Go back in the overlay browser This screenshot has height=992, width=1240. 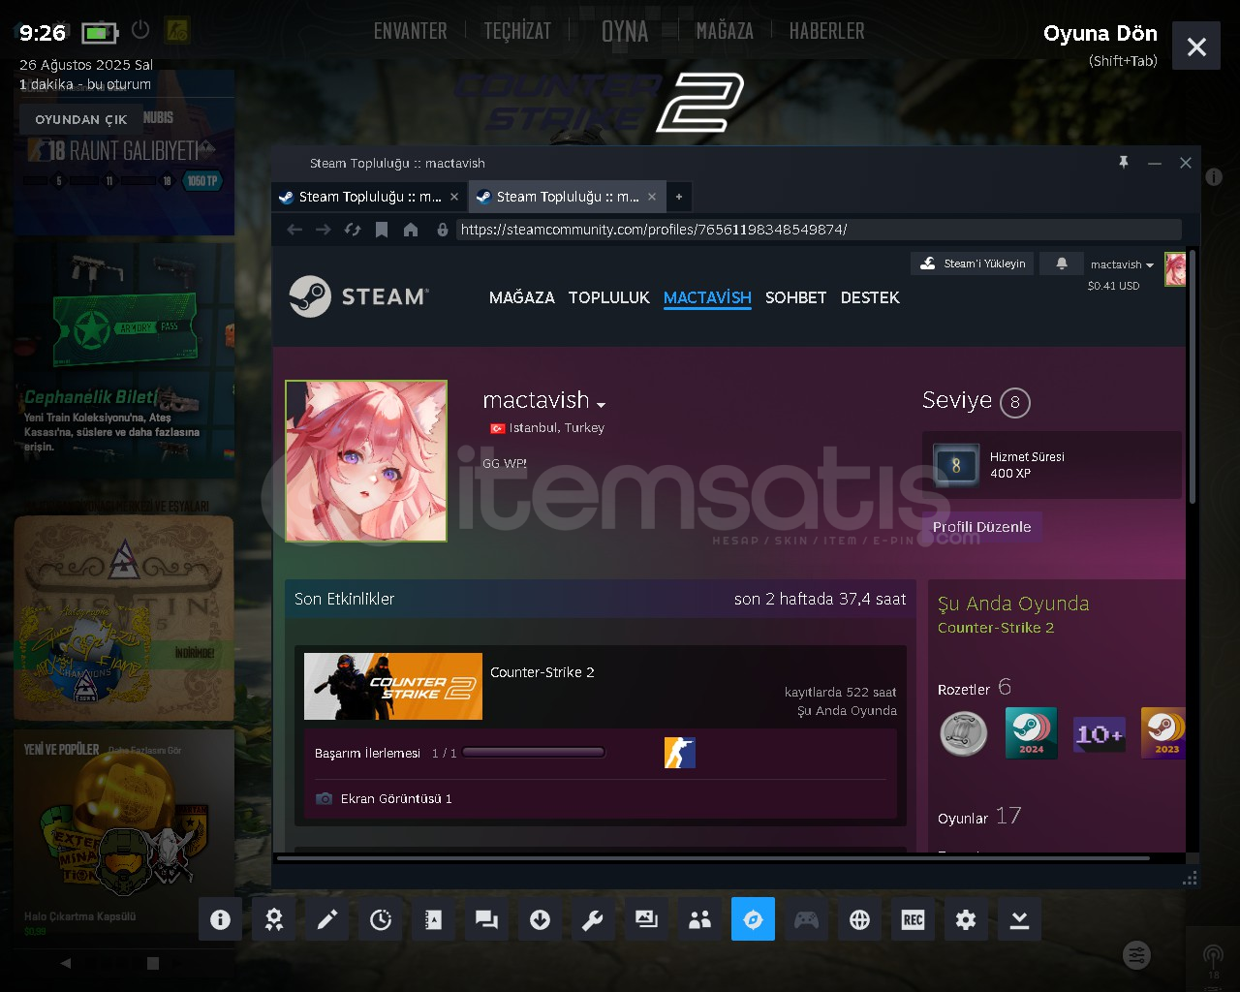294,230
